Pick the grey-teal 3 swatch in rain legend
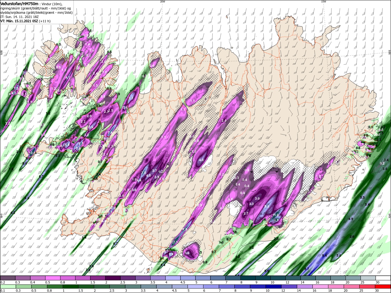The width and height of the screenshot is (391, 293). click(133, 286)
